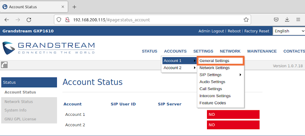Expand the SIP Settings submenu arrow

240,75
